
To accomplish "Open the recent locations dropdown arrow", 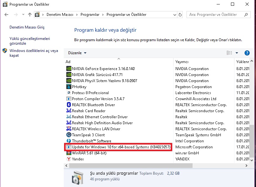I will pyautogui.click(x=23, y=15).
